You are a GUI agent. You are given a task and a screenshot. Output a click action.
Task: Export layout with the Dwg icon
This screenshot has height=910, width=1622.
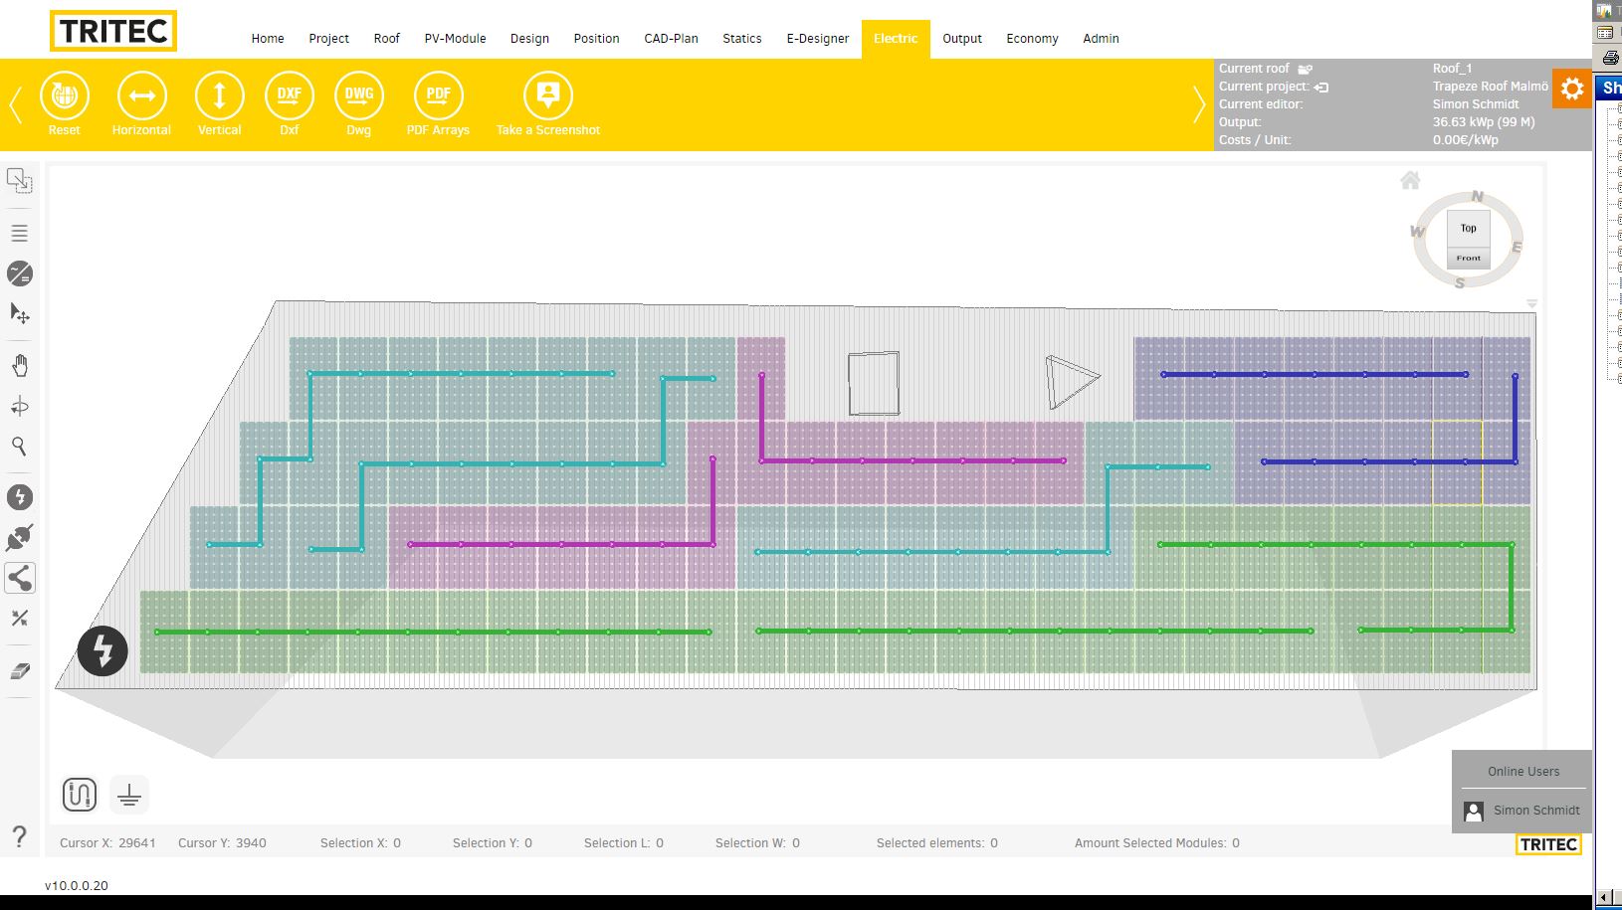click(359, 96)
